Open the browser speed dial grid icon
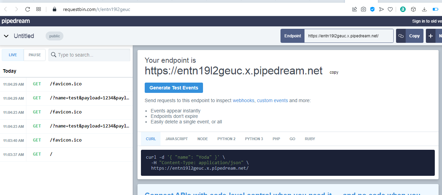Screen dimensions: 442x195 click(x=38, y=9)
